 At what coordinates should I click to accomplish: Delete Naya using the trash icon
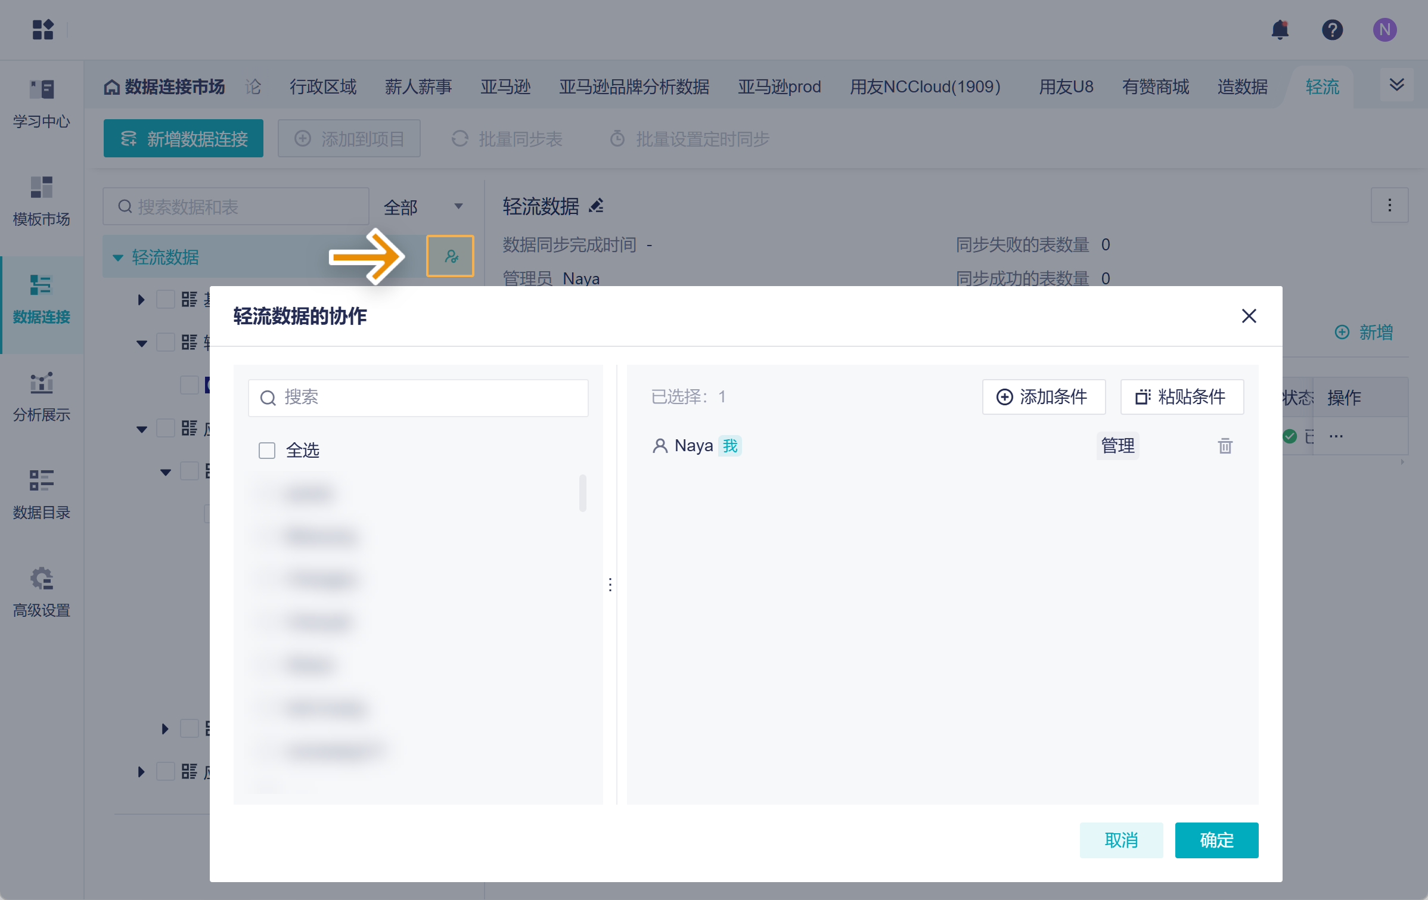[x=1225, y=446]
